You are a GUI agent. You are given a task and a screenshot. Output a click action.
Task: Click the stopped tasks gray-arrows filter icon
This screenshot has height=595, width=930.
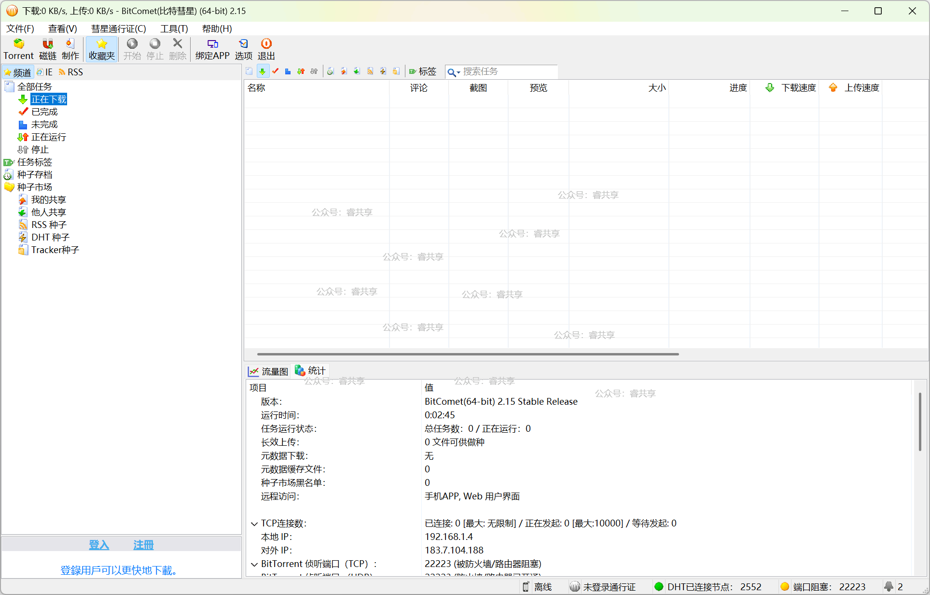[314, 71]
